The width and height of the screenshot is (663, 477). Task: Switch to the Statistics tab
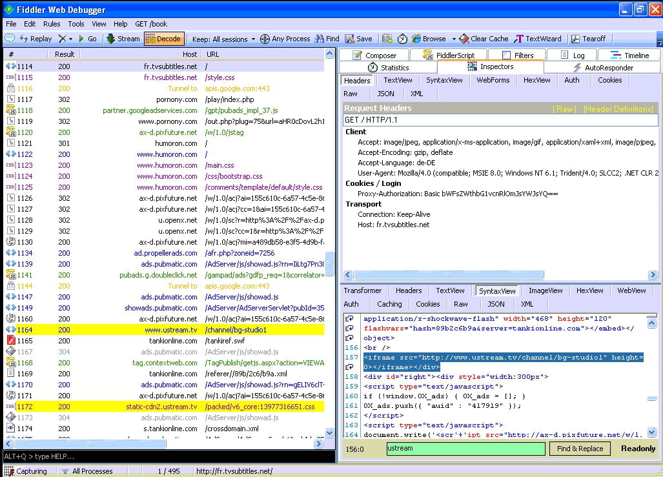[x=388, y=68]
